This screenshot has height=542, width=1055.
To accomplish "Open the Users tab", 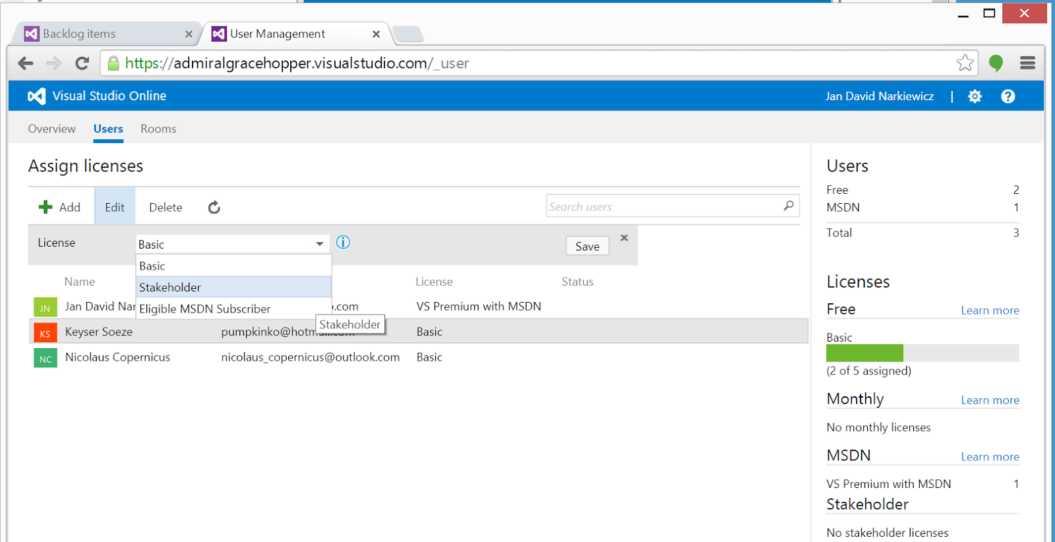I will [108, 129].
